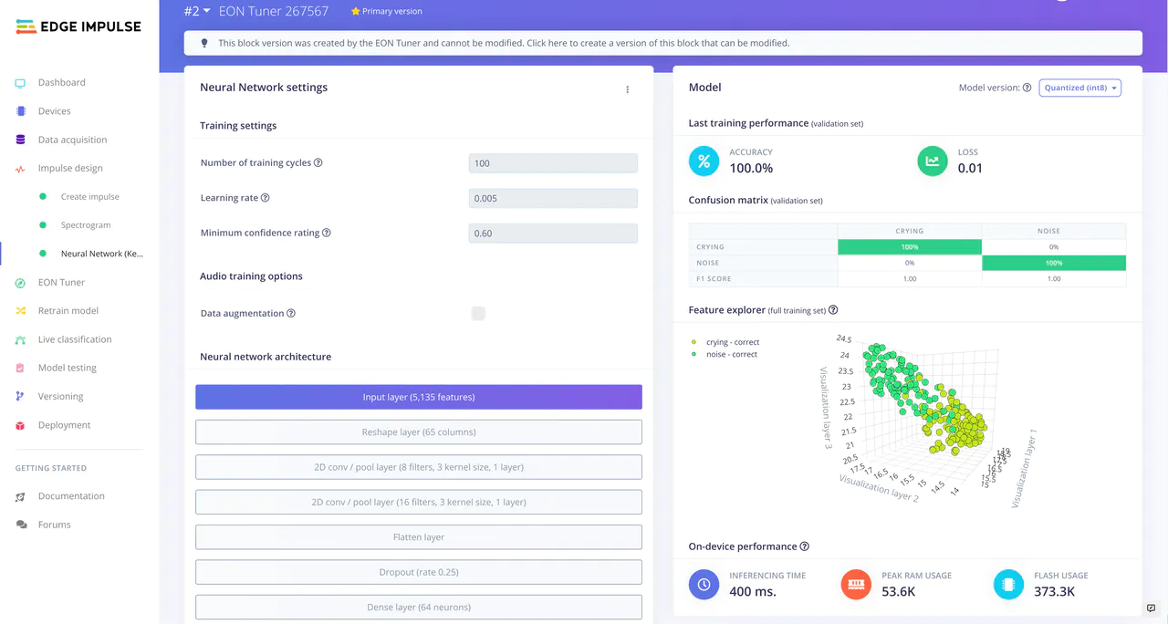Click the Number of training cycles field
The width and height of the screenshot is (1168, 624).
pyautogui.click(x=553, y=163)
